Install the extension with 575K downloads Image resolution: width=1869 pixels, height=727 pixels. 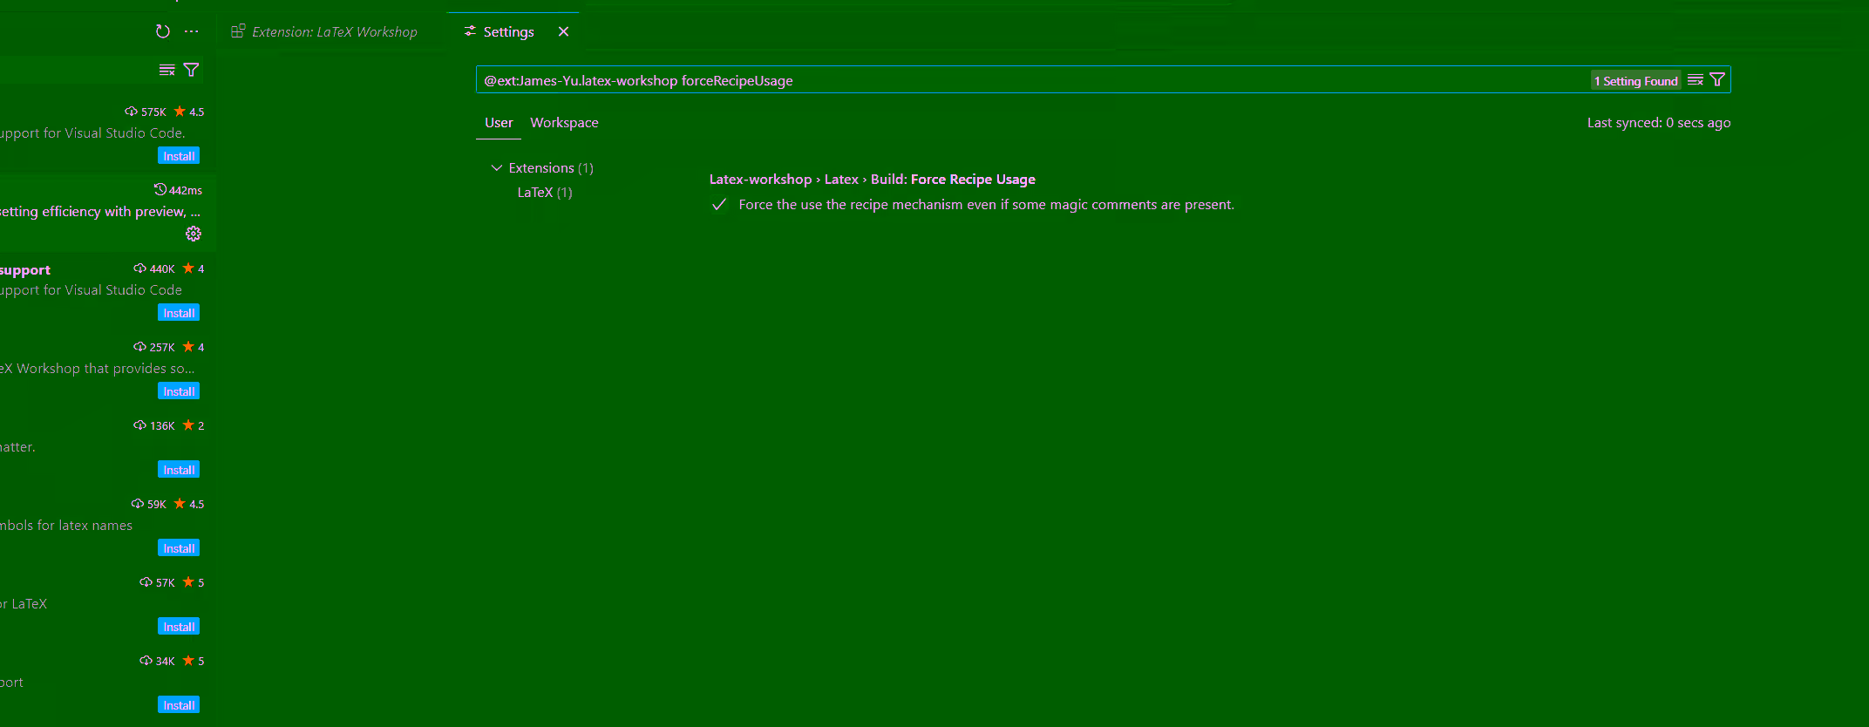179,156
